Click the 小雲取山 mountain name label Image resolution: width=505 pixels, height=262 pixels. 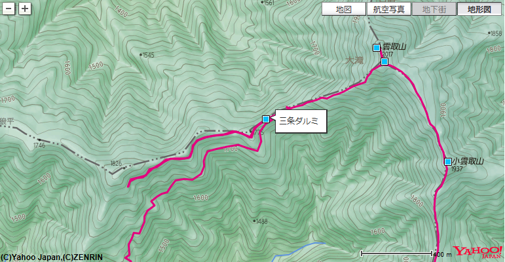pyautogui.click(x=468, y=161)
